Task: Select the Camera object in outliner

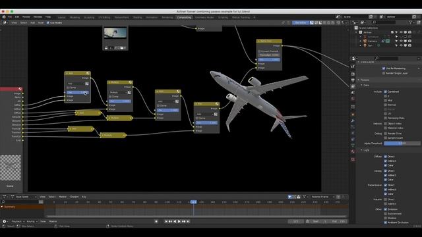Action: 372,41
